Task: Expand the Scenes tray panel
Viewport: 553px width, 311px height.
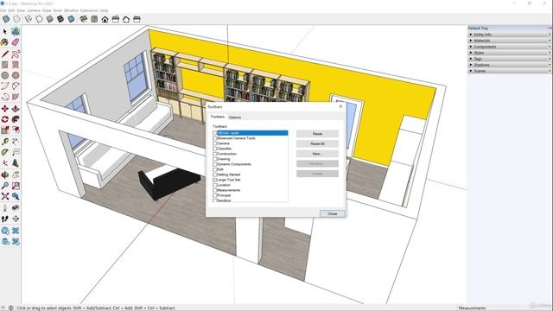Action: pyautogui.click(x=510, y=71)
